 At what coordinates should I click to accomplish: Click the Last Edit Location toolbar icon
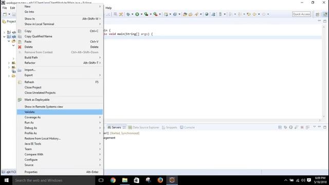click(249, 14)
